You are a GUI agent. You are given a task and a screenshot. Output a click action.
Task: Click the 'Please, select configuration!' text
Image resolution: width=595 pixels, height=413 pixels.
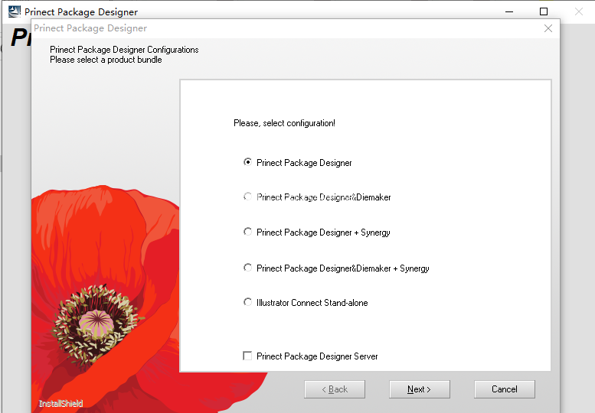pyautogui.click(x=284, y=123)
